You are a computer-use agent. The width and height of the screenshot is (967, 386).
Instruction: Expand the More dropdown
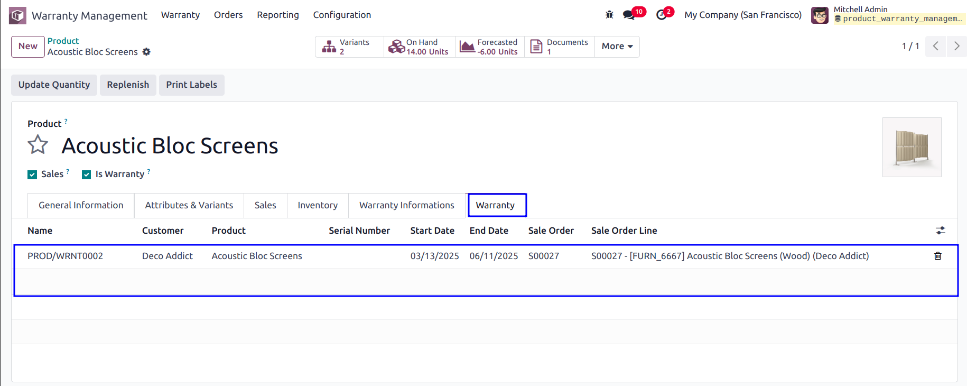[x=617, y=47]
